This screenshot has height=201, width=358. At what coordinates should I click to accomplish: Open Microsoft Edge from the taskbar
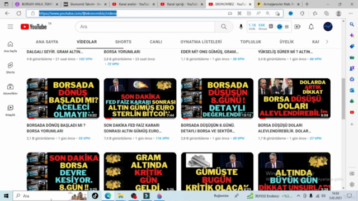[x=108, y=196]
